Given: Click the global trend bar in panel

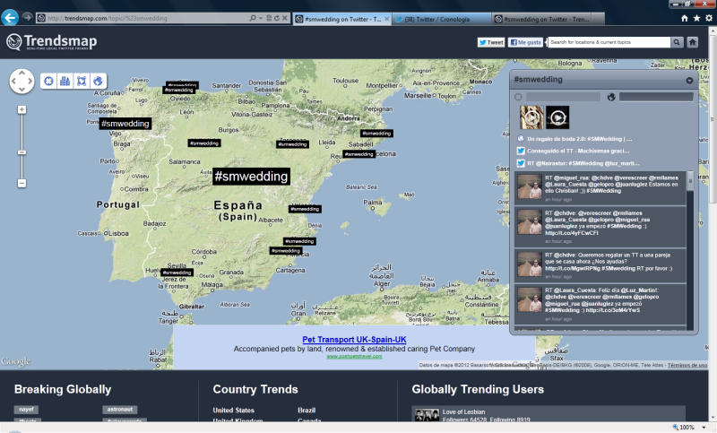Looking at the screenshot, I should [656, 97].
